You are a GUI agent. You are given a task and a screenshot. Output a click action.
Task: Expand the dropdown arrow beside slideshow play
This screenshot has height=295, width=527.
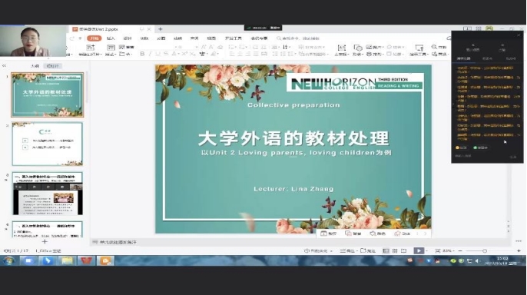426,250
